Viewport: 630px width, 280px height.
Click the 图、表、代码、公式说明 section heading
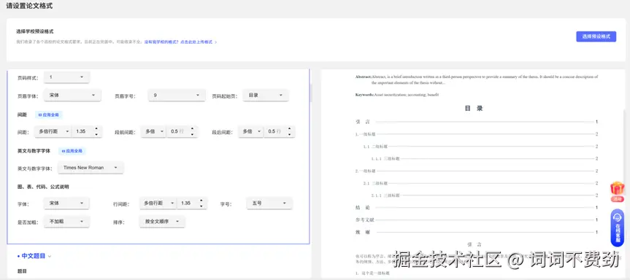43,187
